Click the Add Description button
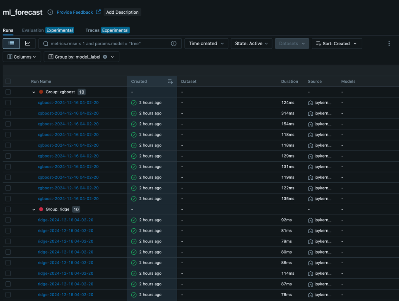 [122, 12]
